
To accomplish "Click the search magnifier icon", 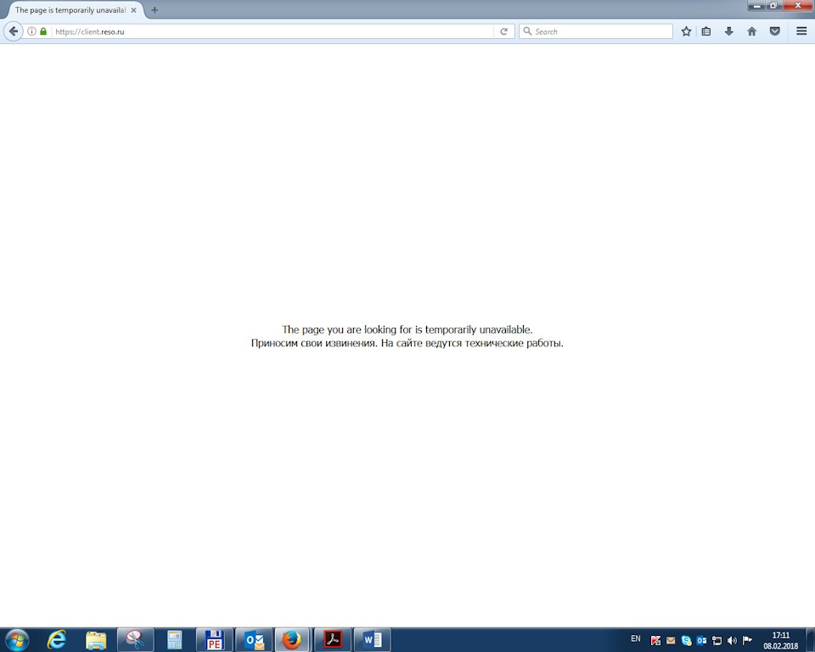I will (x=527, y=31).
